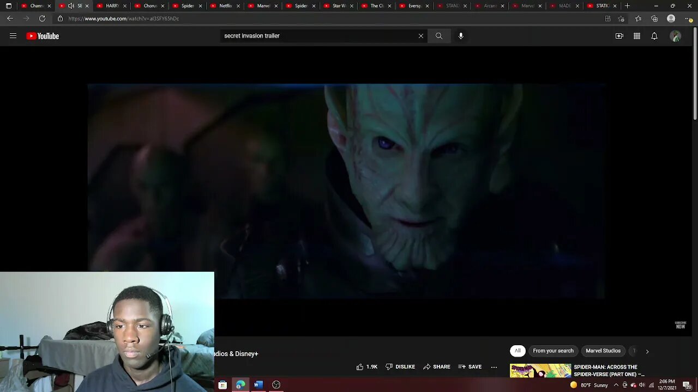Open Edge profile icon
This screenshot has width=698, height=392.
(x=671, y=19)
